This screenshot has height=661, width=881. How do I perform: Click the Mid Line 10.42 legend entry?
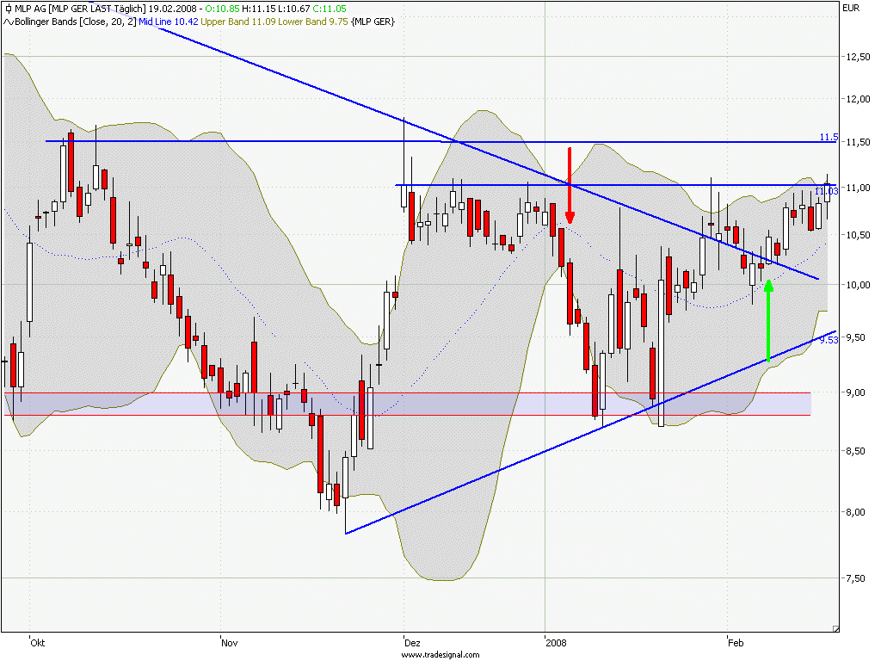(x=169, y=22)
